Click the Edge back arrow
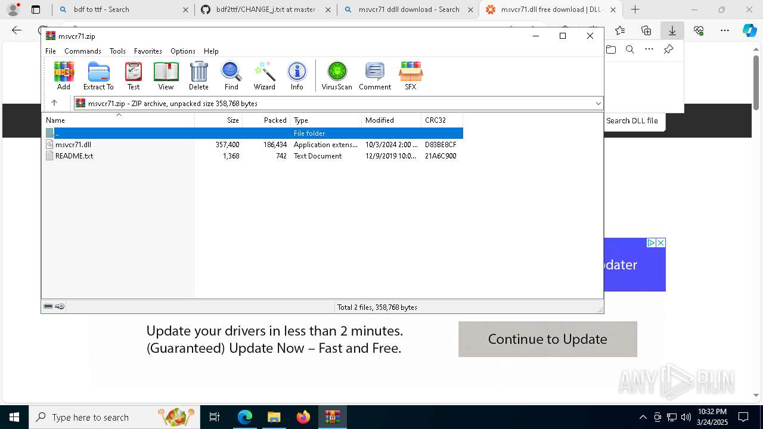Image resolution: width=763 pixels, height=429 pixels. [17, 30]
